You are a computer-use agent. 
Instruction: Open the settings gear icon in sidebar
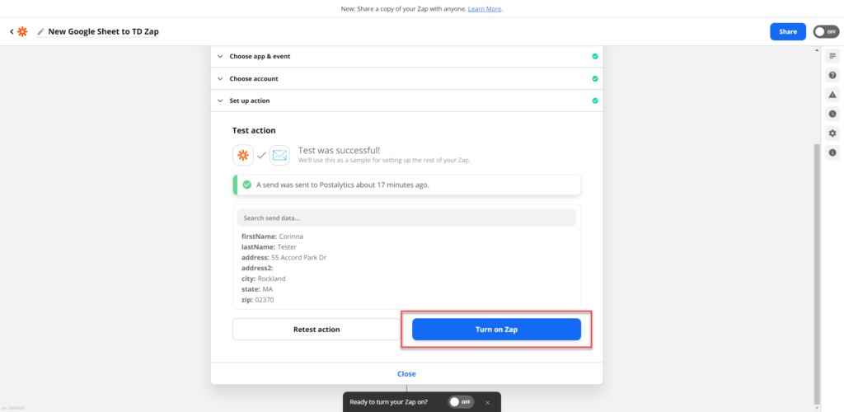point(832,133)
